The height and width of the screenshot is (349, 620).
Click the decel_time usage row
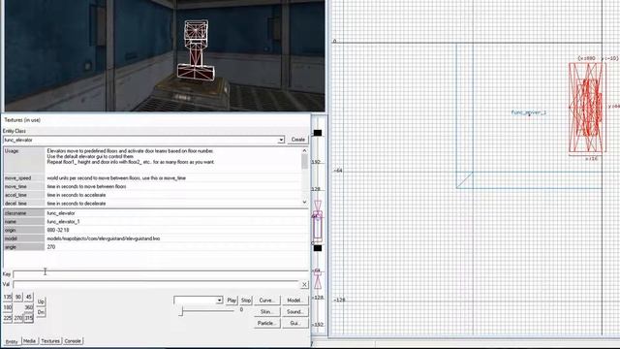153,204
